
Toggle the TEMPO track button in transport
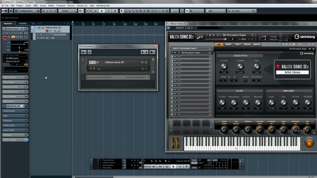coord(194,163)
